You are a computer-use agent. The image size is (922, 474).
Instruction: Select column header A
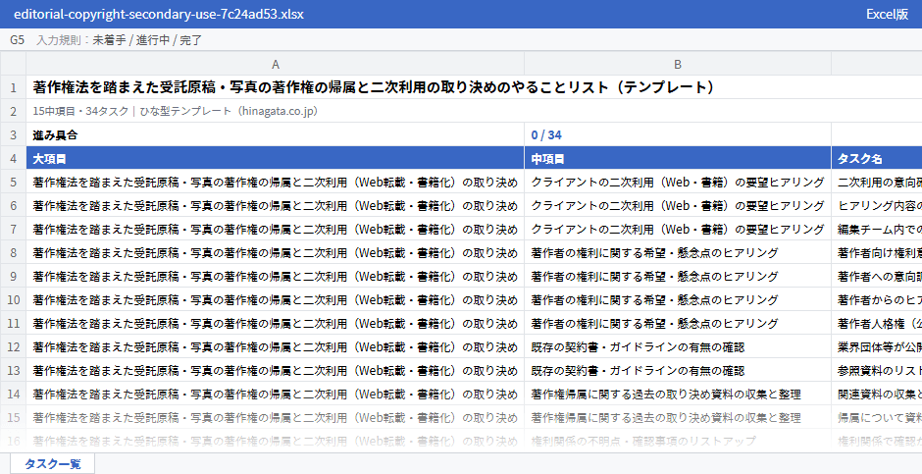(x=276, y=64)
